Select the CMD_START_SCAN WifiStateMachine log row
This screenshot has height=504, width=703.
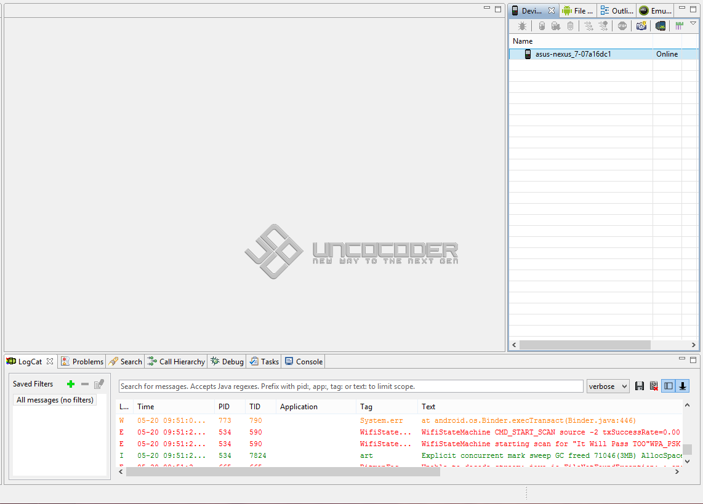point(399,433)
